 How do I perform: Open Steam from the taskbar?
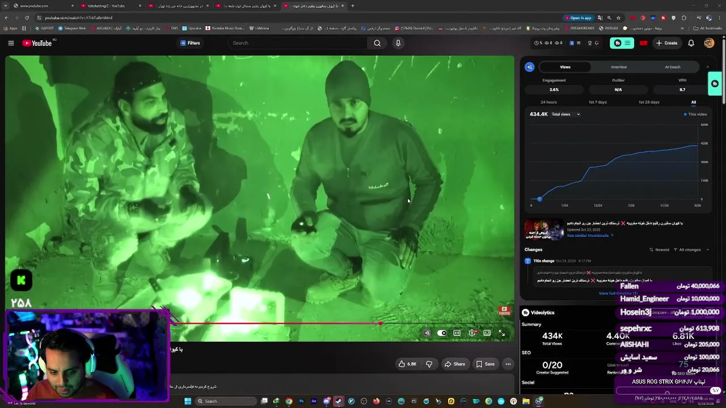(x=339, y=401)
